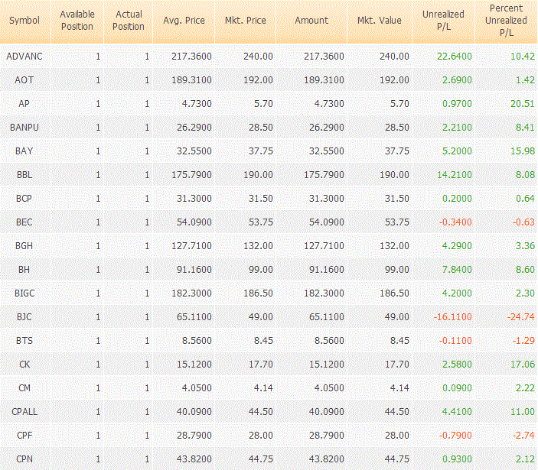The height and width of the screenshot is (470, 538).
Task: Click CK average price 15.1200
Action: point(194,364)
